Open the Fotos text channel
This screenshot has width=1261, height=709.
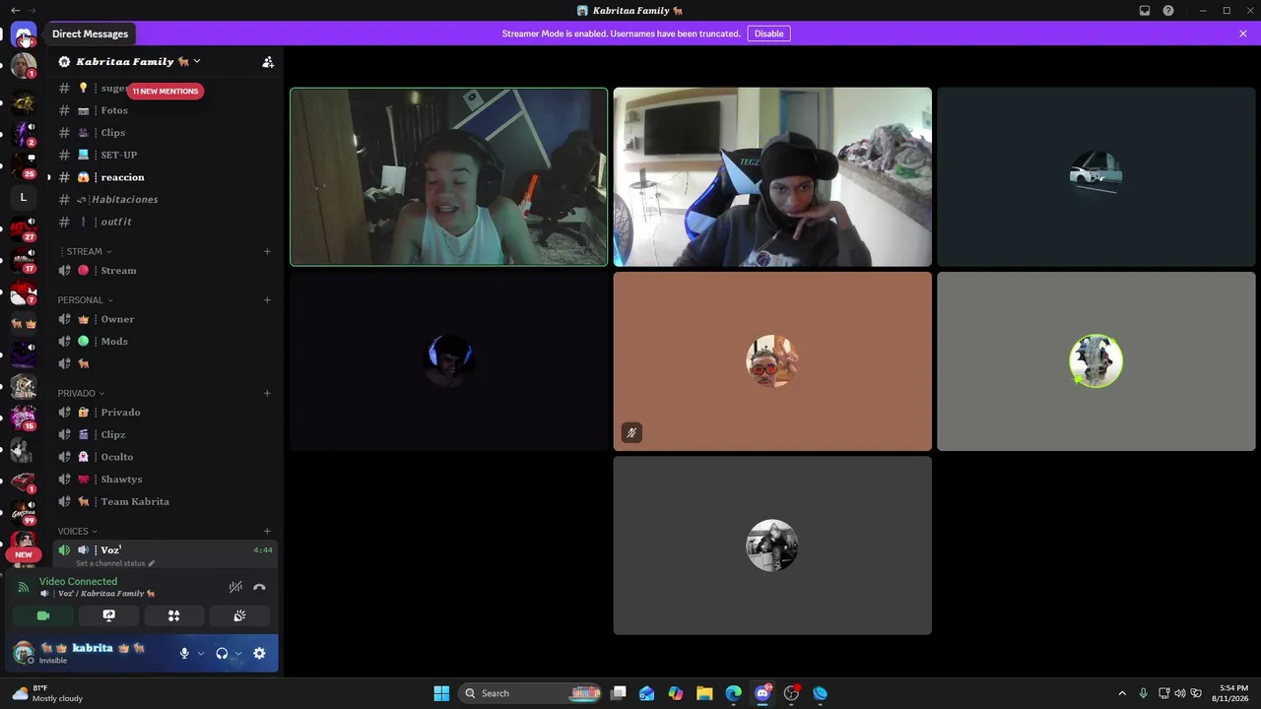(165, 110)
